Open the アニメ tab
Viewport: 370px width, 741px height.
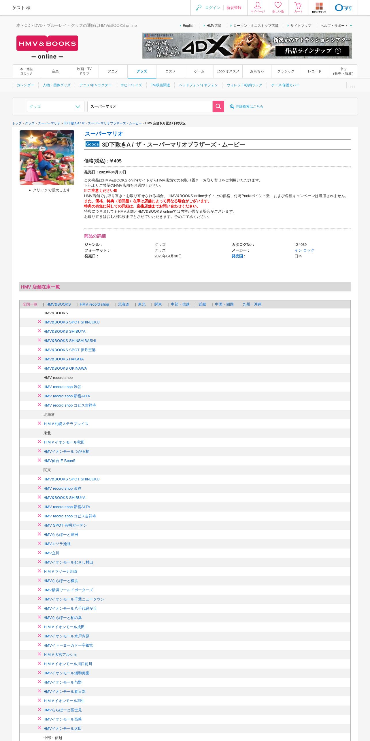pos(113,71)
